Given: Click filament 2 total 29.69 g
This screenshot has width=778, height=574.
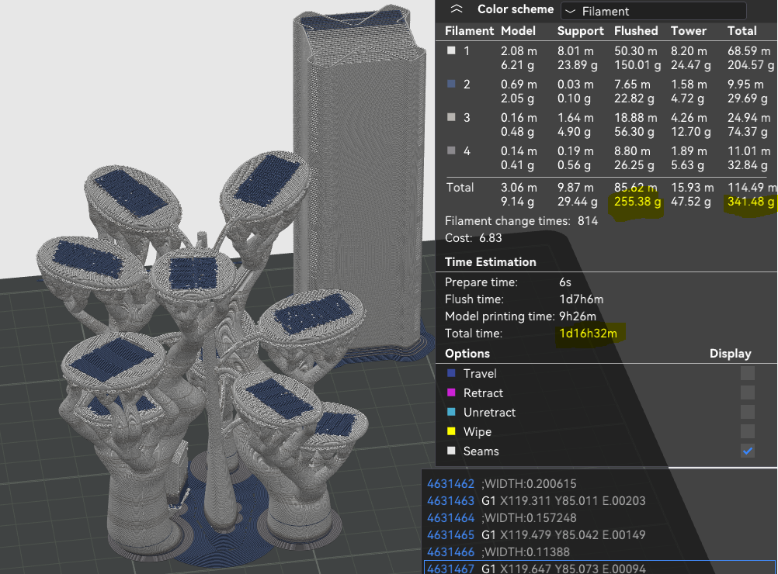Looking at the screenshot, I should click(747, 99).
